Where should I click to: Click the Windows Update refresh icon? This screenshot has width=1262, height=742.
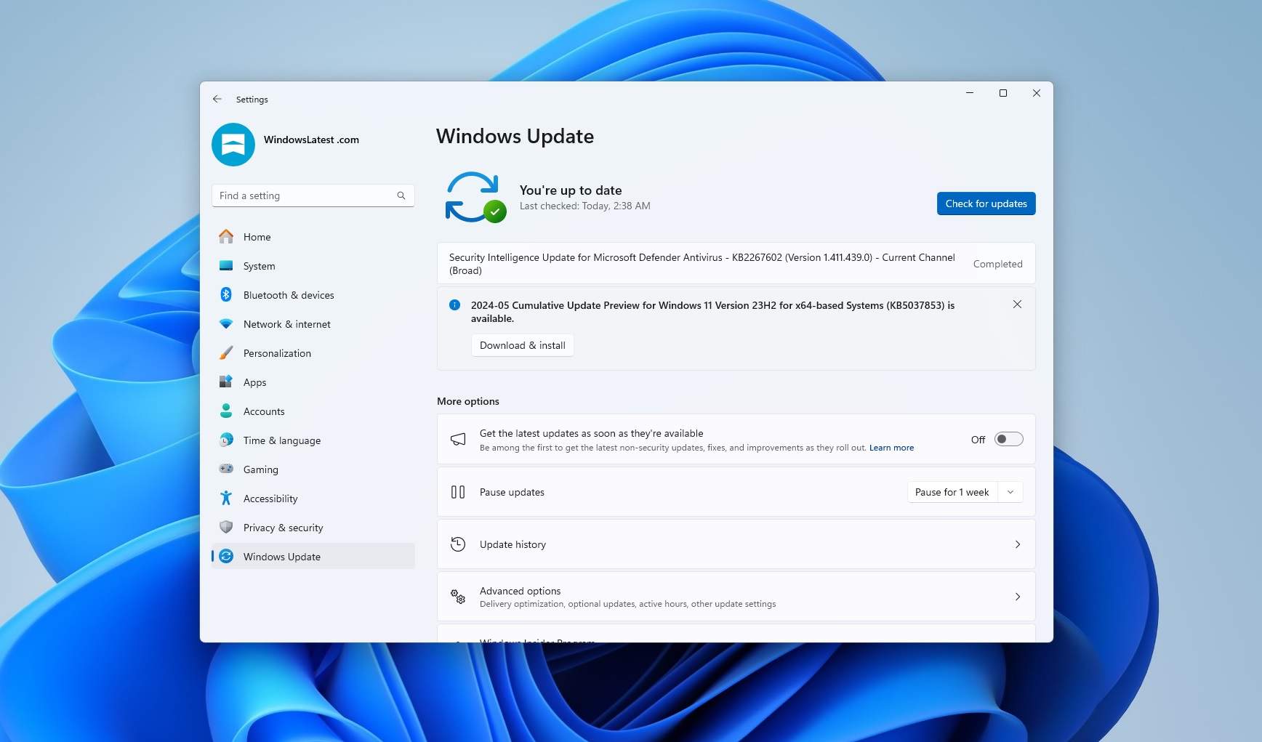pos(475,197)
